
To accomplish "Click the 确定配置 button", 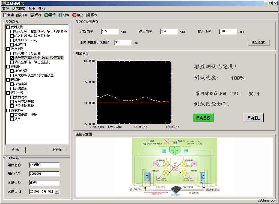I will [x=258, y=42].
